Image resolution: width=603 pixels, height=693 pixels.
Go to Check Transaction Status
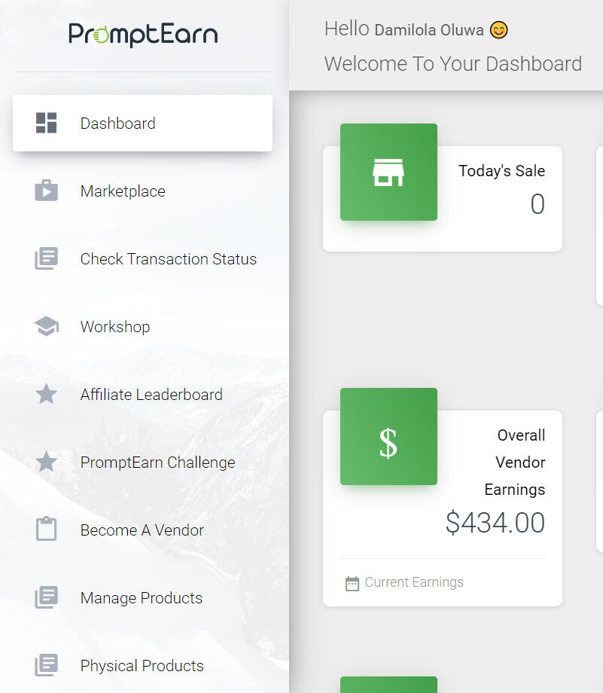[143, 258]
